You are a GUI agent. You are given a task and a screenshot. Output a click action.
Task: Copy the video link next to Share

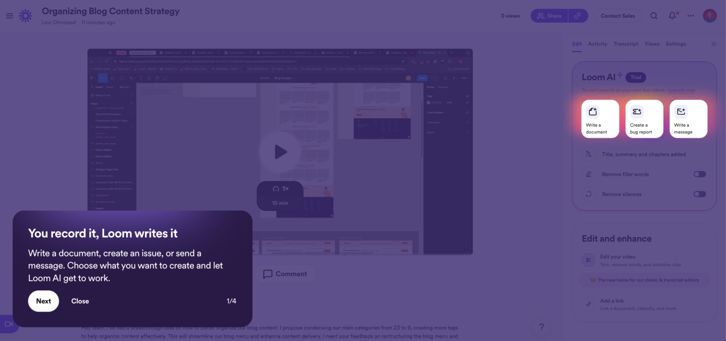pos(578,16)
